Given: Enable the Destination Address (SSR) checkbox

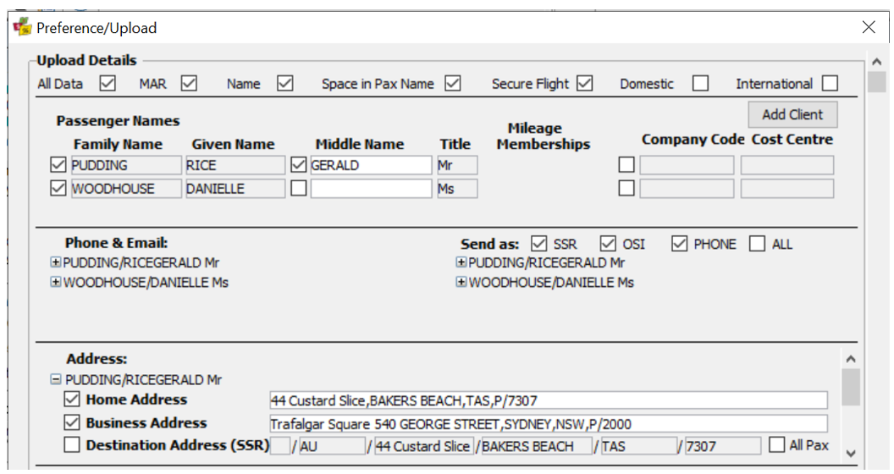Looking at the screenshot, I should pyautogui.click(x=72, y=444).
